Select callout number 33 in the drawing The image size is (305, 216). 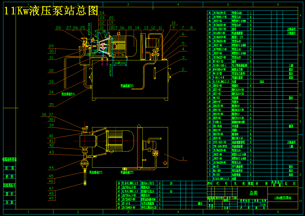coord(51,81)
